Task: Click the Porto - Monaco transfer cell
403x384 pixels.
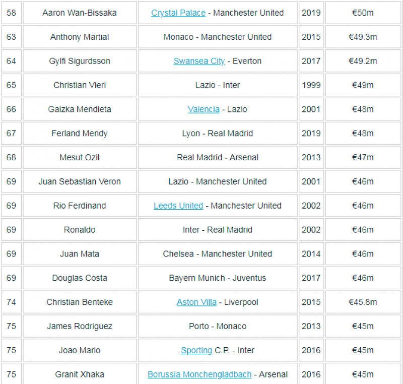Action: click(x=218, y=326)
